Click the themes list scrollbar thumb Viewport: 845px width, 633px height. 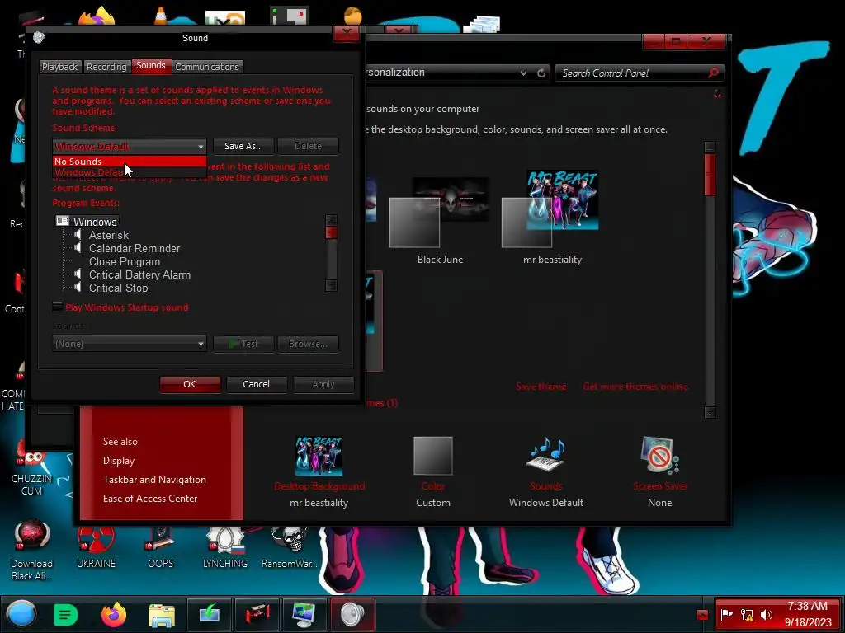pyautogui.click(x=710, y=175)
